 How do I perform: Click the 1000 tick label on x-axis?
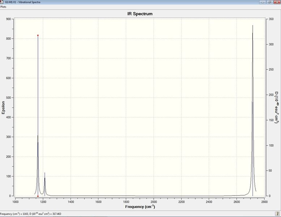coord(16,202)
